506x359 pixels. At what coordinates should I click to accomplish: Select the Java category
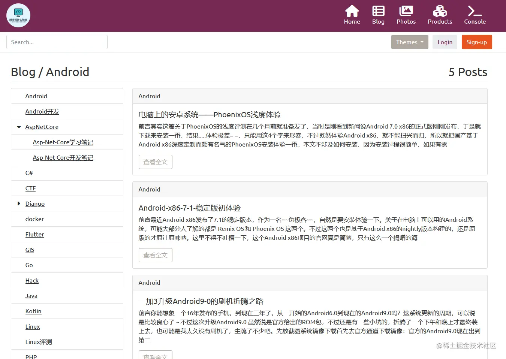(31, 296)
